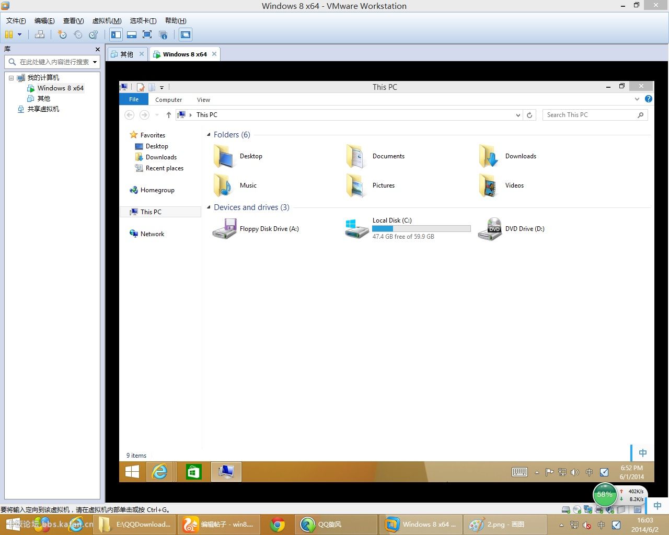
Task: Close the 库 library panel
Action: [97, 49]
